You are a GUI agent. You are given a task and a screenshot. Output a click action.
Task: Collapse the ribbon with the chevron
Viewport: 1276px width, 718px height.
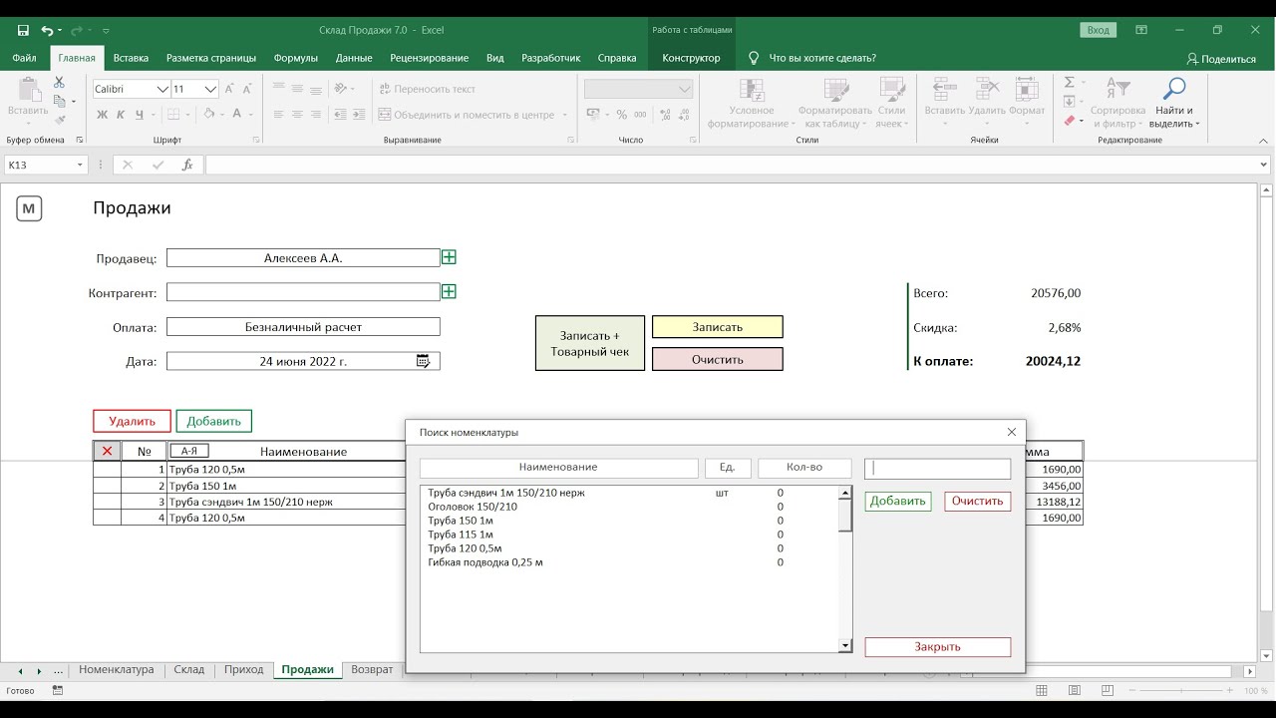(1263, 140)
